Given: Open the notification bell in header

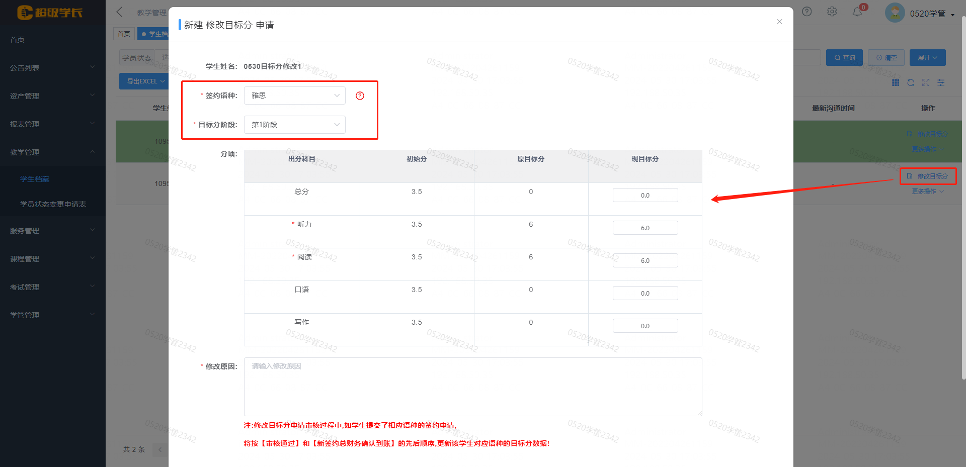Looking at the screenshot, I should click(x=857, y=12).
